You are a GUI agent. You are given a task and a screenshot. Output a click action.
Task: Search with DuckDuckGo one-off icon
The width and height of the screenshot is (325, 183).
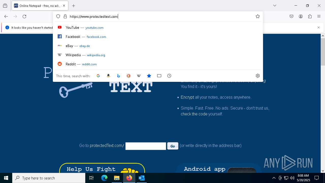129,76
